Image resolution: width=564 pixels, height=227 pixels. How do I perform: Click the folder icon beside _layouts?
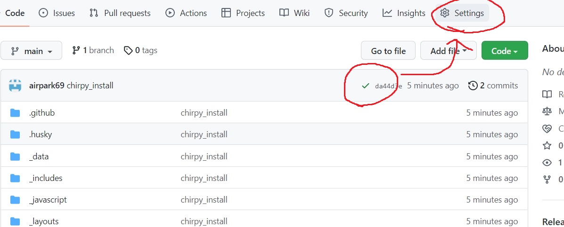[x=15, y=222]
